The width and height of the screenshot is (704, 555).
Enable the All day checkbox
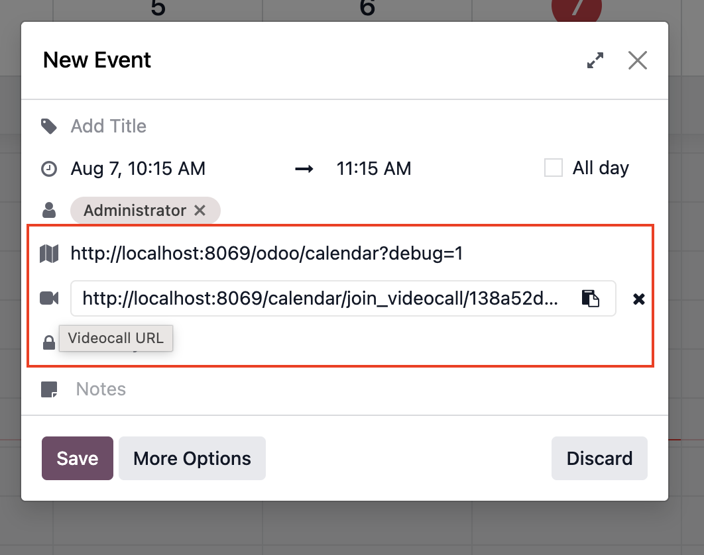point(553,168)
